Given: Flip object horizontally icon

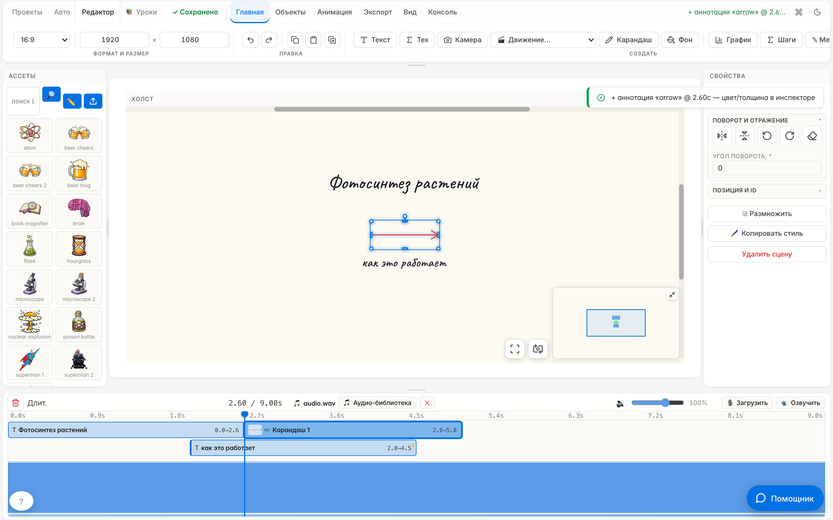Looking at the screenshot, I should (x=722, y=136).
